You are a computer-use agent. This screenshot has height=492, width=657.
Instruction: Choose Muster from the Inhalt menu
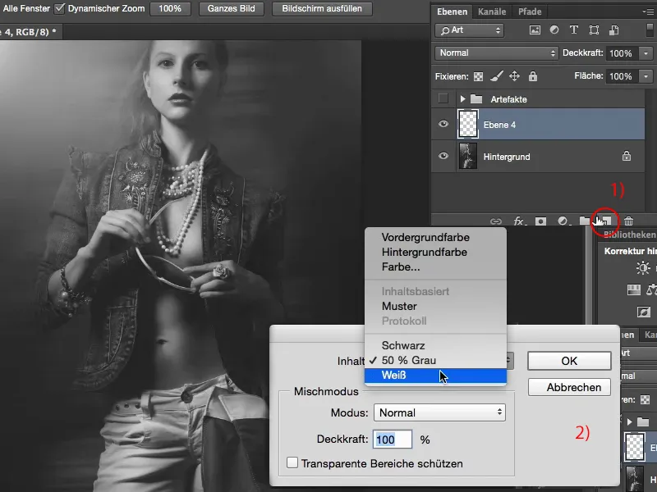pyautogui.click(x=436, y=306)
